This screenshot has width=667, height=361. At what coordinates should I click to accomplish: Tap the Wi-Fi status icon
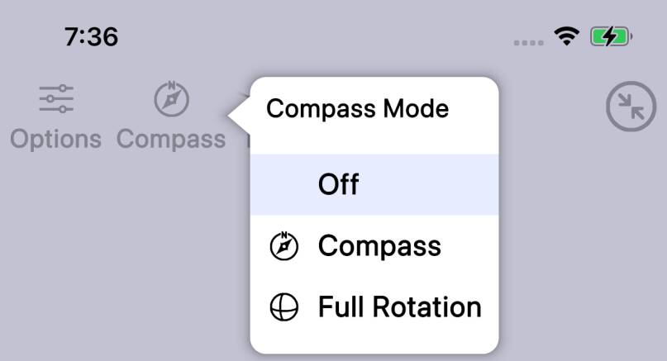[x=567, y=36]
